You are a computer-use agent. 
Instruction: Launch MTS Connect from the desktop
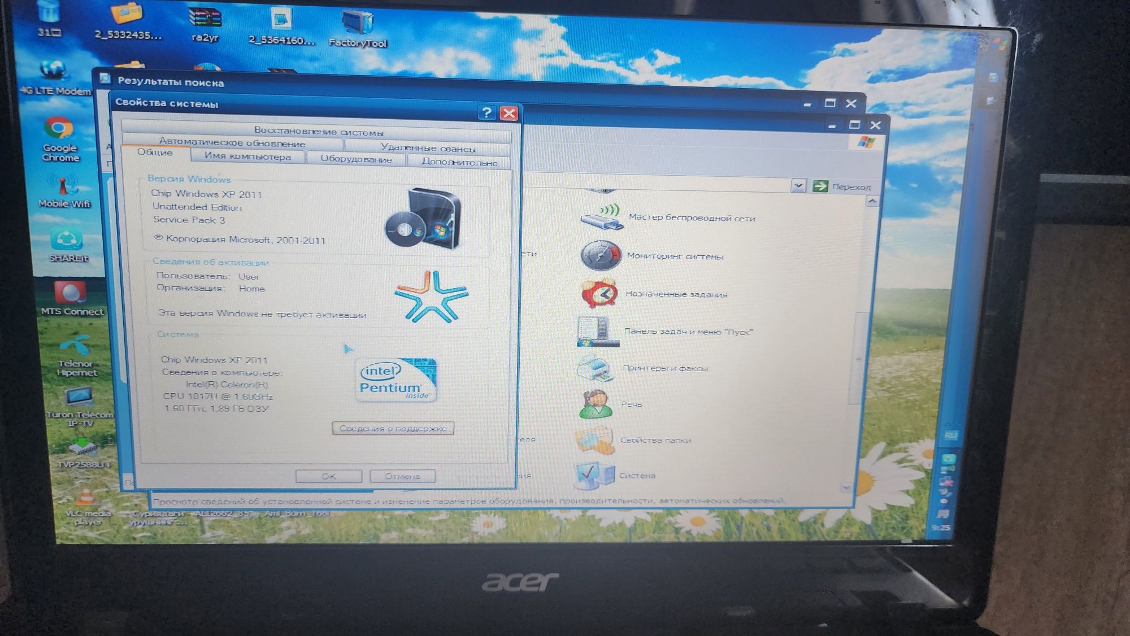click(x=72, y=298)
